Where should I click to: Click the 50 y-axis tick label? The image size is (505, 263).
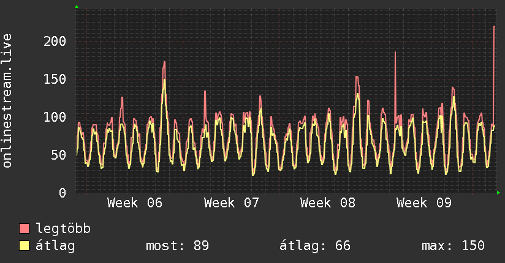tap(58, 155)
